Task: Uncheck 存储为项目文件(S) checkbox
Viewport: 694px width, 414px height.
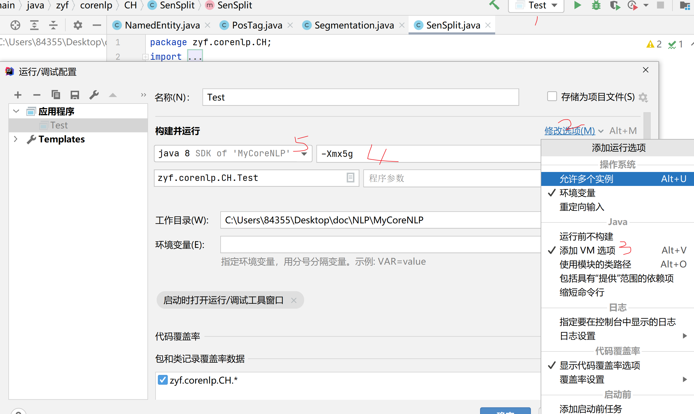Action: [x=552, y=96]
